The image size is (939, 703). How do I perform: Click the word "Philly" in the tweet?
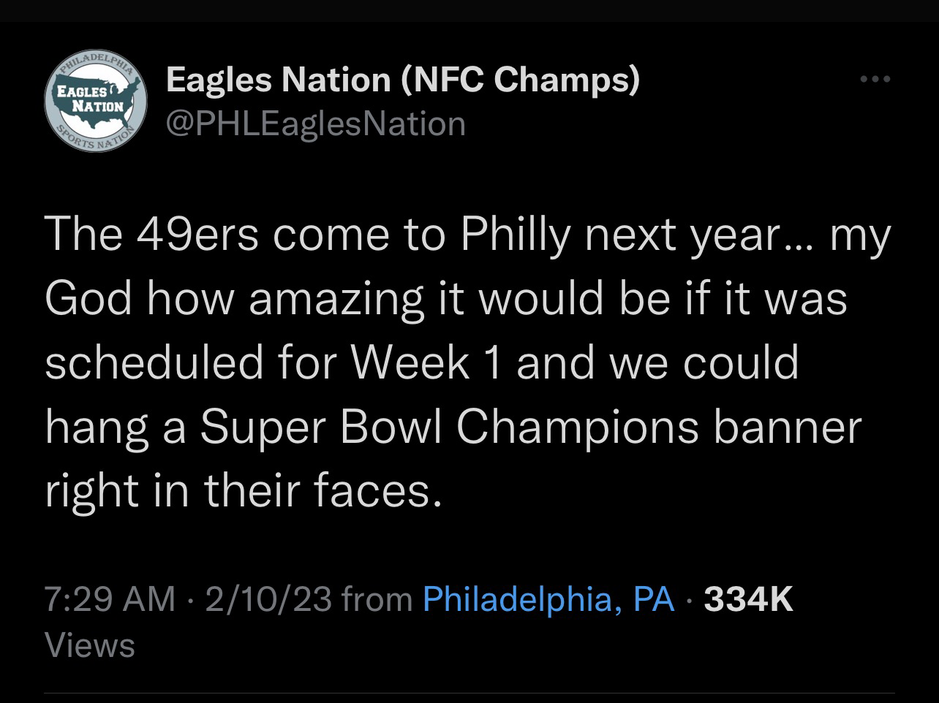[507, 236]
